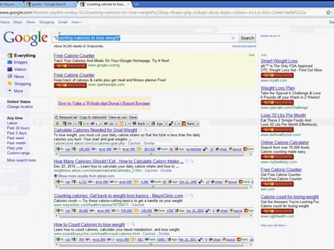The width and height of the screenshot is (334, 250).
Task: Click the 'View as csv' button
Action: tap(118, 117)
